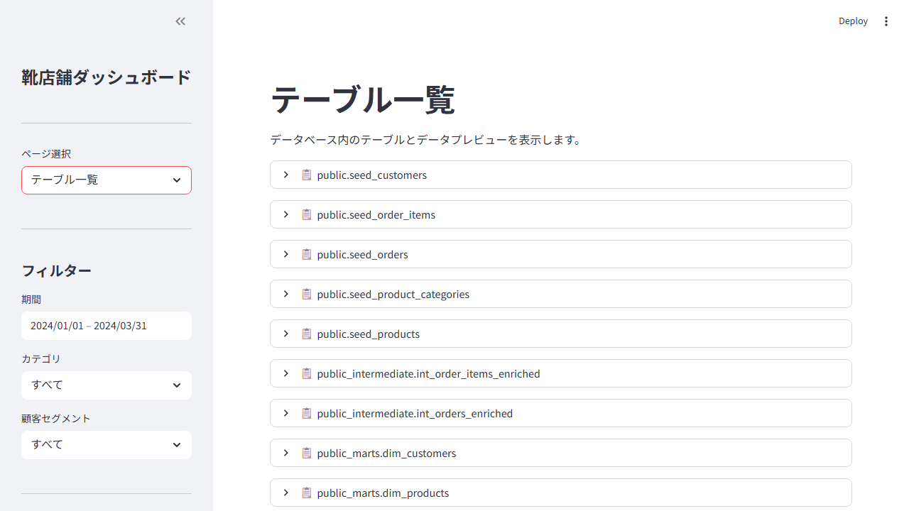The height and width of the screenshot is (511, 909).
Task: Expand the public_intermediate.int_order_items_enriched table
Action: click(286, 373)
